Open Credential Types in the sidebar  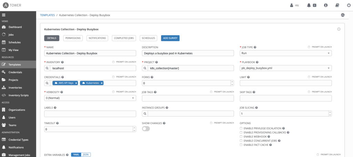[x=18, y=140]
